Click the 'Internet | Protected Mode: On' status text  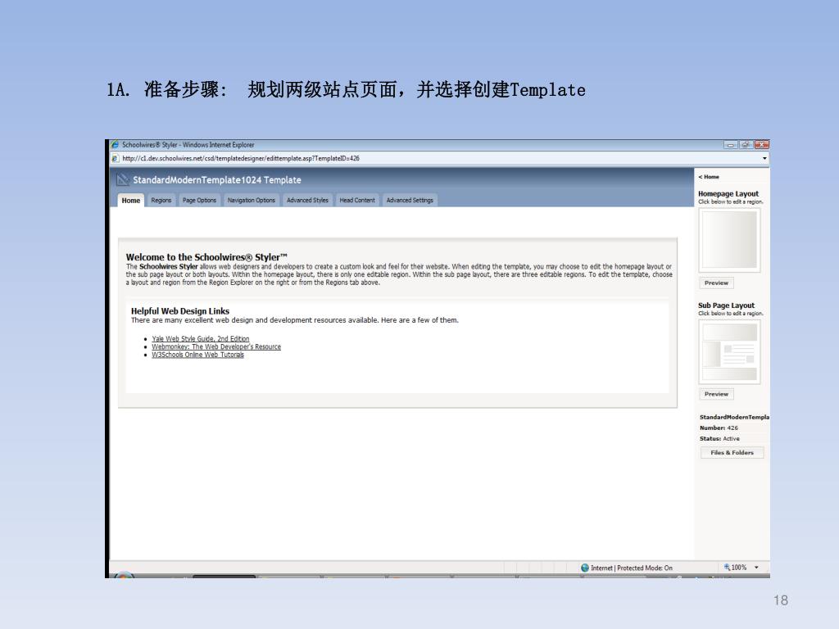click(632, 568)
